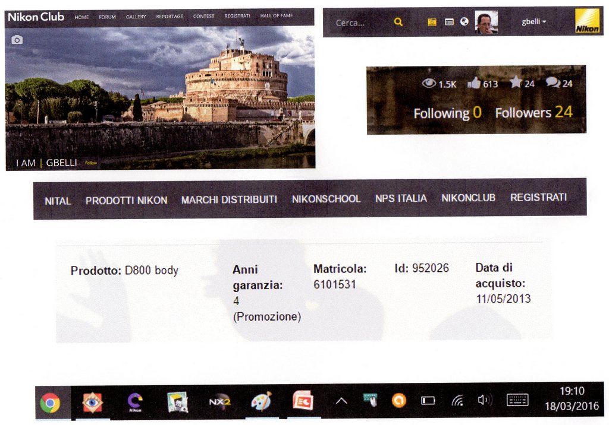609x425 pixels.
Task: Click the camera icon on cover photo
Action: (x=17, y=40)
